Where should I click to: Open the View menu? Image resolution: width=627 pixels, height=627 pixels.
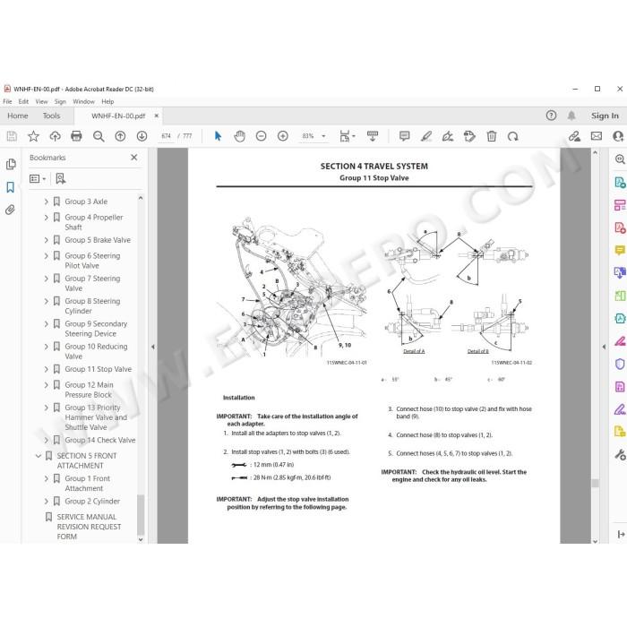tap(41, 101)
